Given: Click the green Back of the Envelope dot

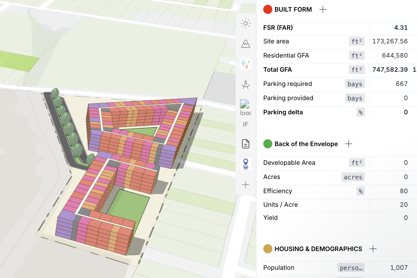Looking at the screenshot, I should 268,144.
